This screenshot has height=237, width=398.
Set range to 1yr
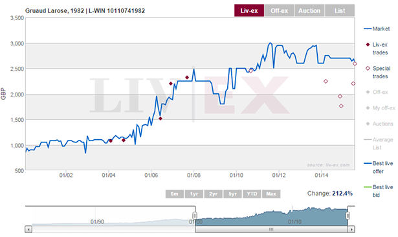(194, 194)
